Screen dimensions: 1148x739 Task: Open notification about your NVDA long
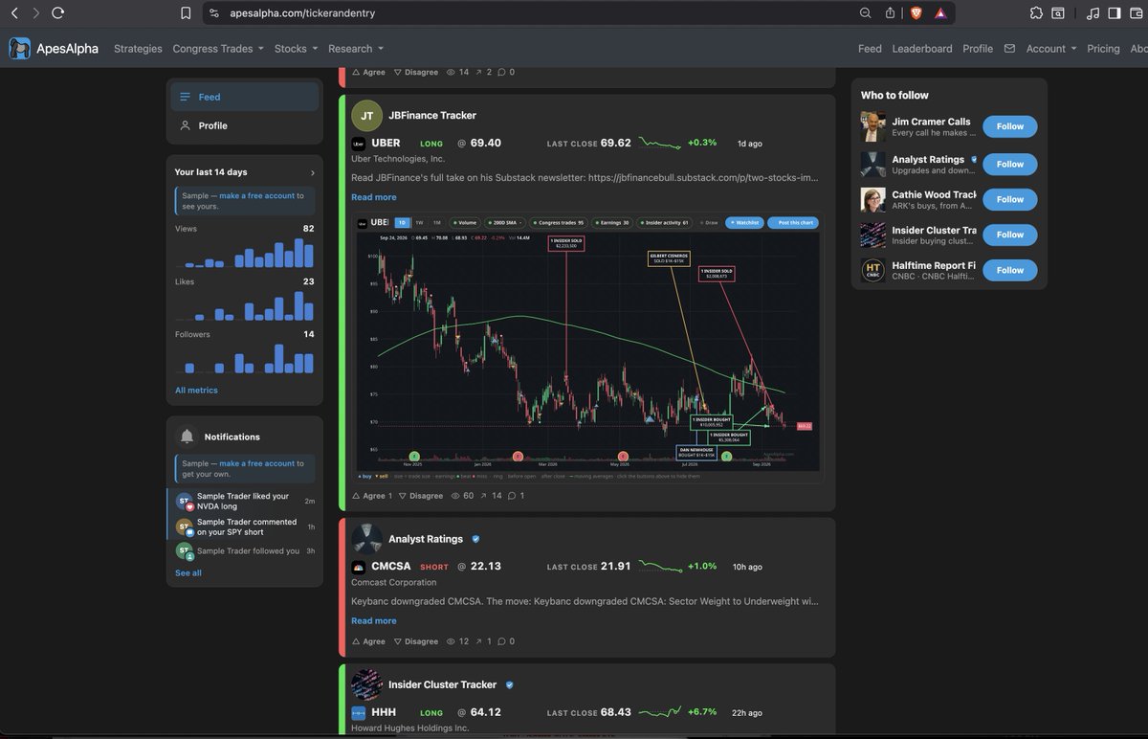245,501
